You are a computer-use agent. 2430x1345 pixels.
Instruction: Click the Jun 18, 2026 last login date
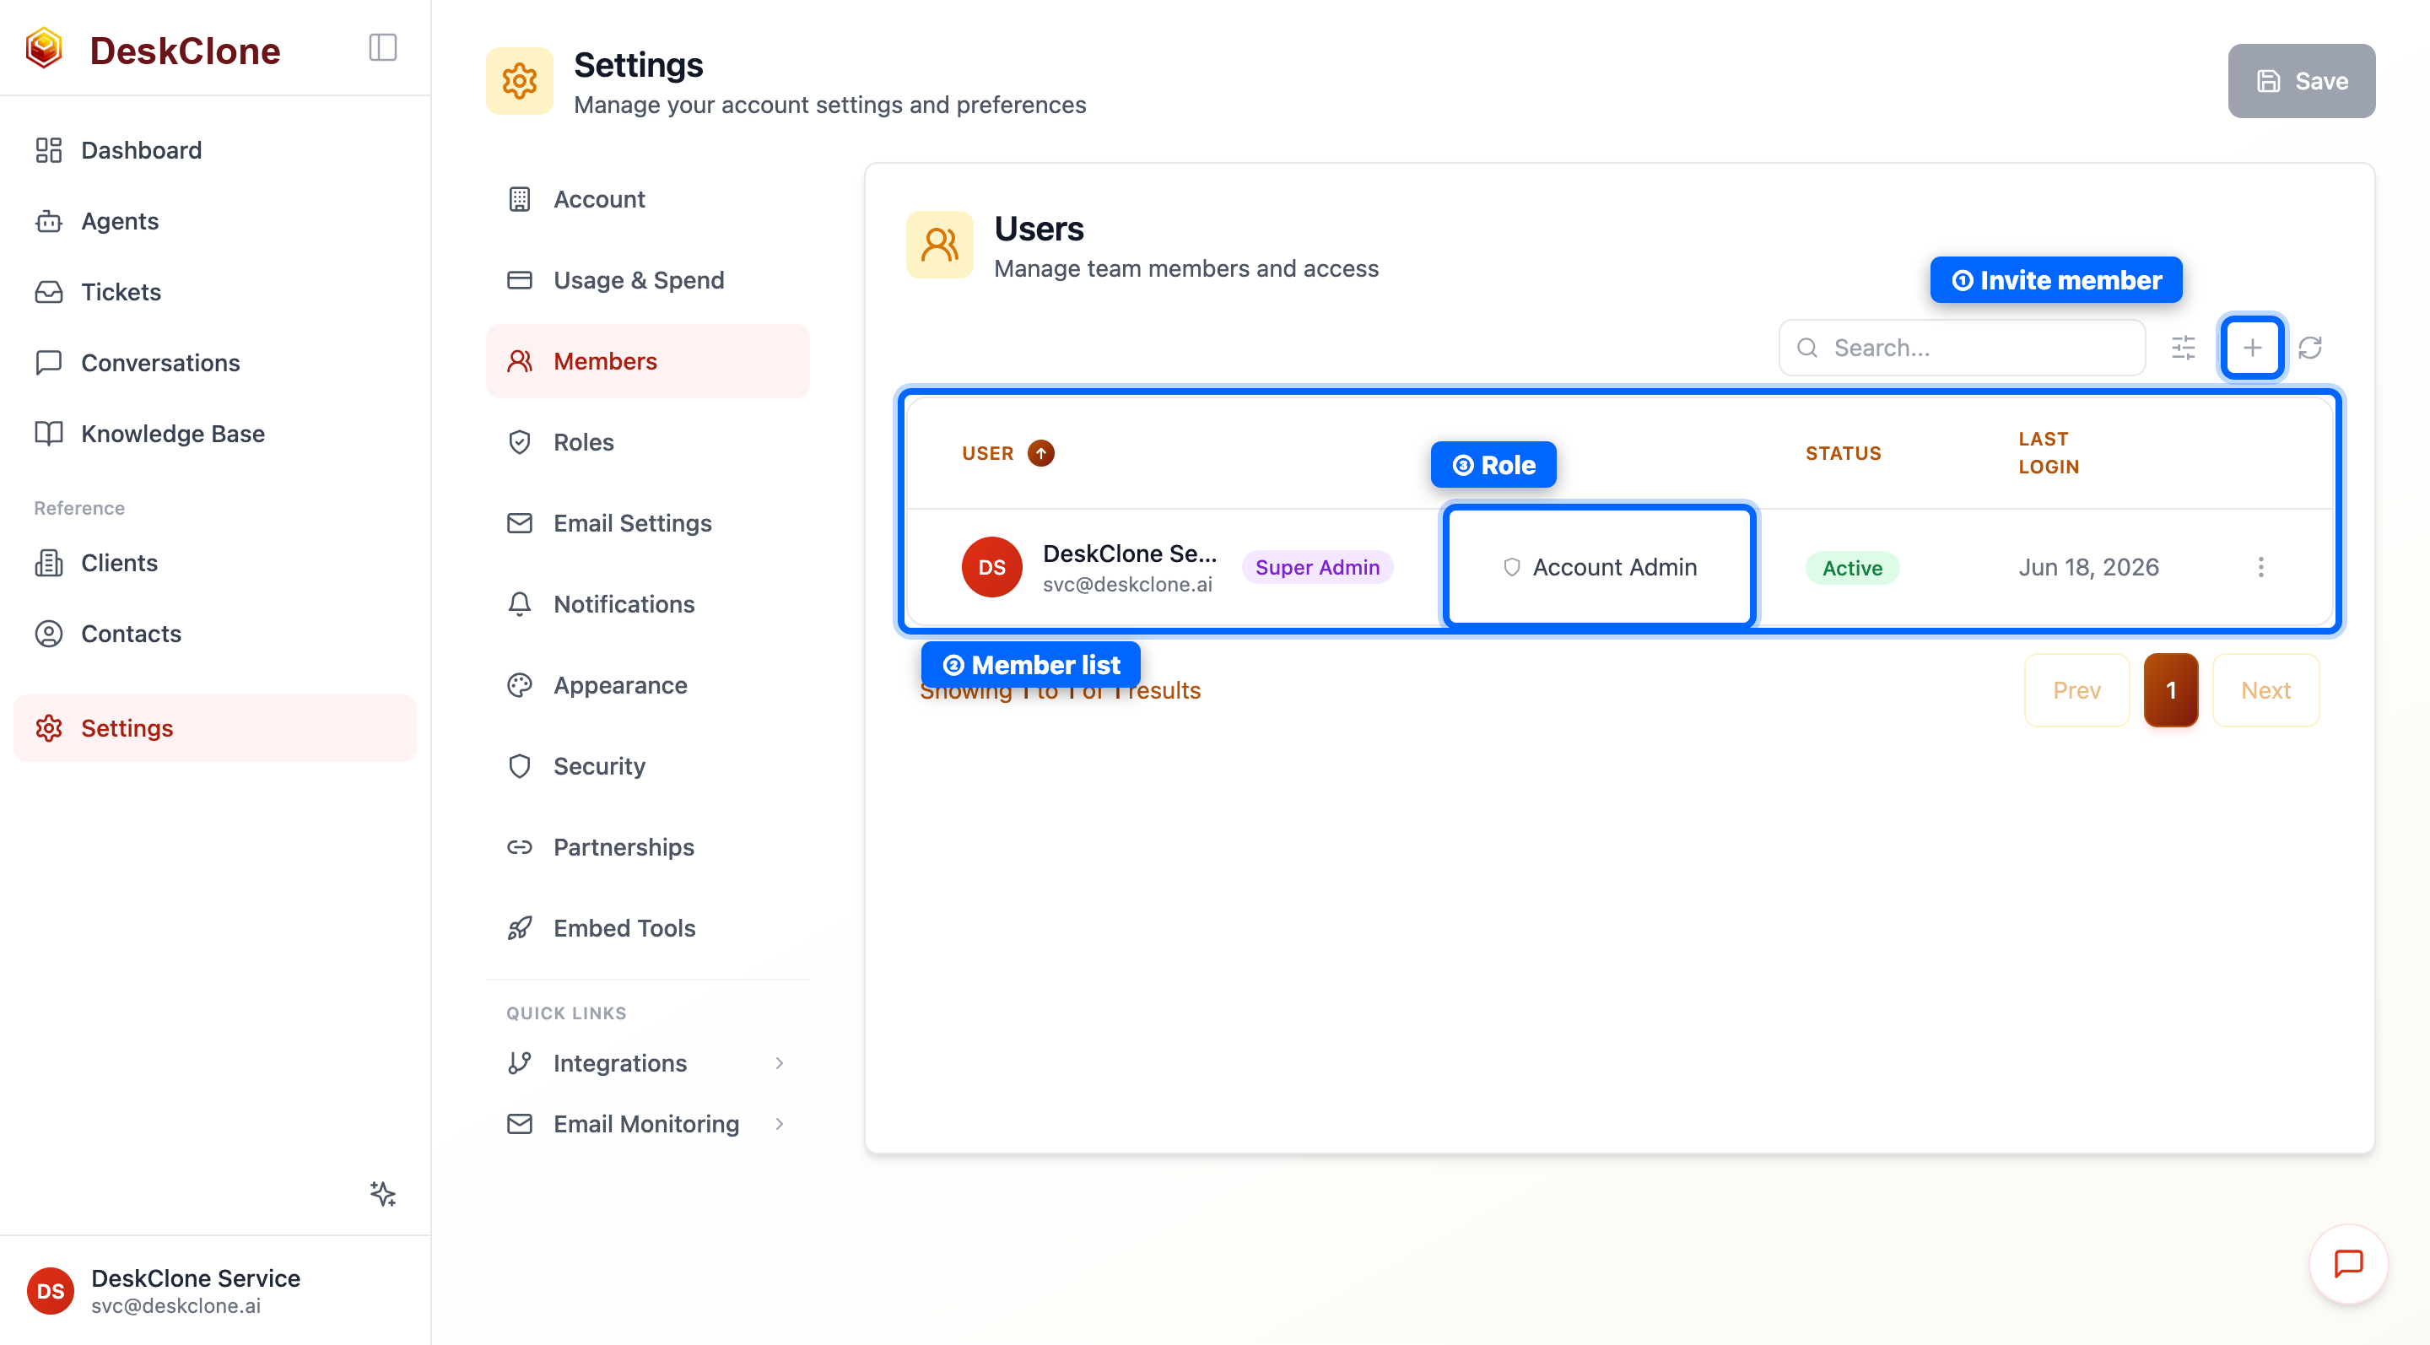pyautogui.click(x=2088, y=567)
